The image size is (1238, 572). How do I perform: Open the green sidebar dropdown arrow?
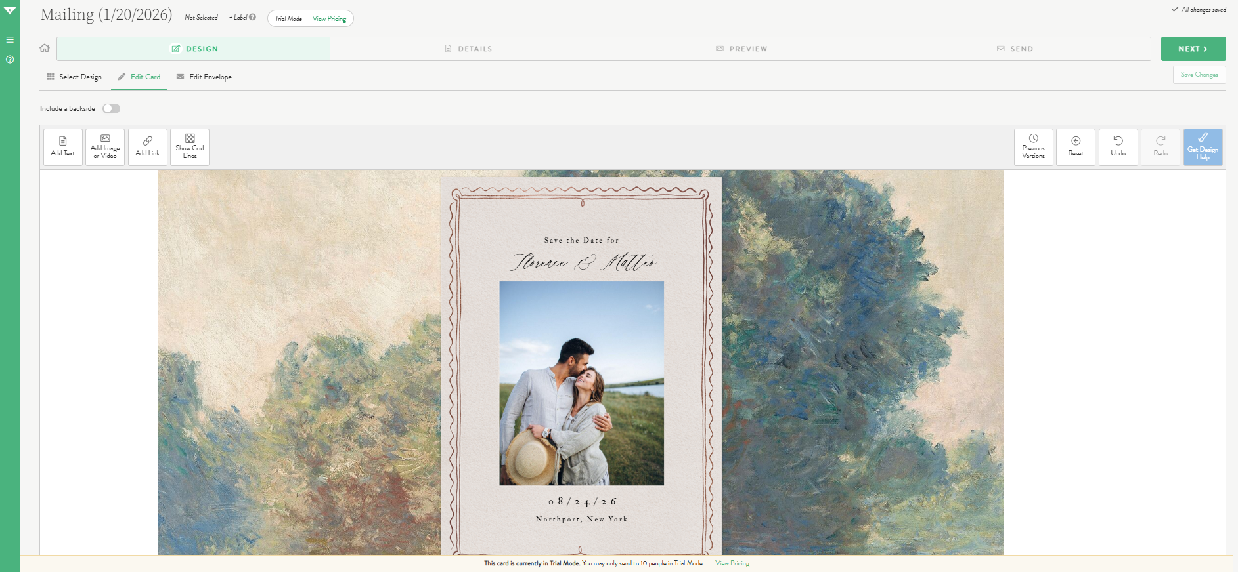pos(9,10)
